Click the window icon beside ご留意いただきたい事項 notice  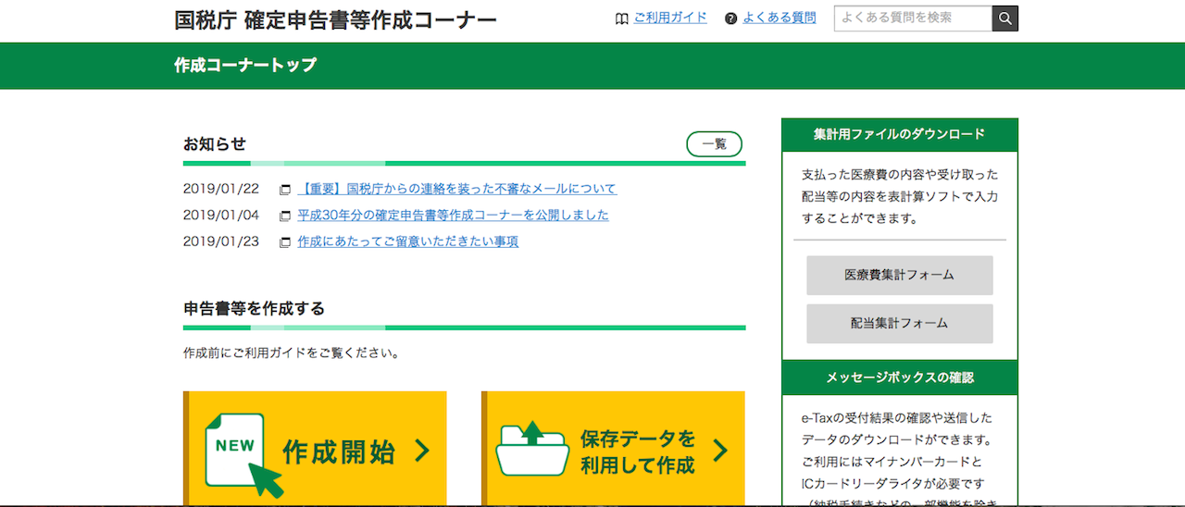[x=285, y=242]
